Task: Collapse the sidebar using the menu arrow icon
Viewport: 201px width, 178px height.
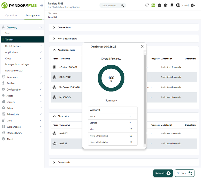Action: click(x=41, y=5)
